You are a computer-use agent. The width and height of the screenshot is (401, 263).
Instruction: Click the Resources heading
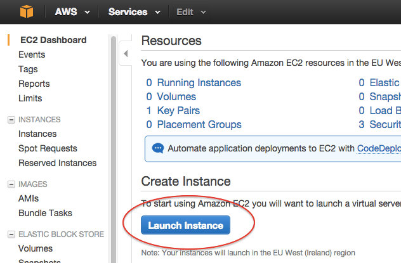[171, 41]
